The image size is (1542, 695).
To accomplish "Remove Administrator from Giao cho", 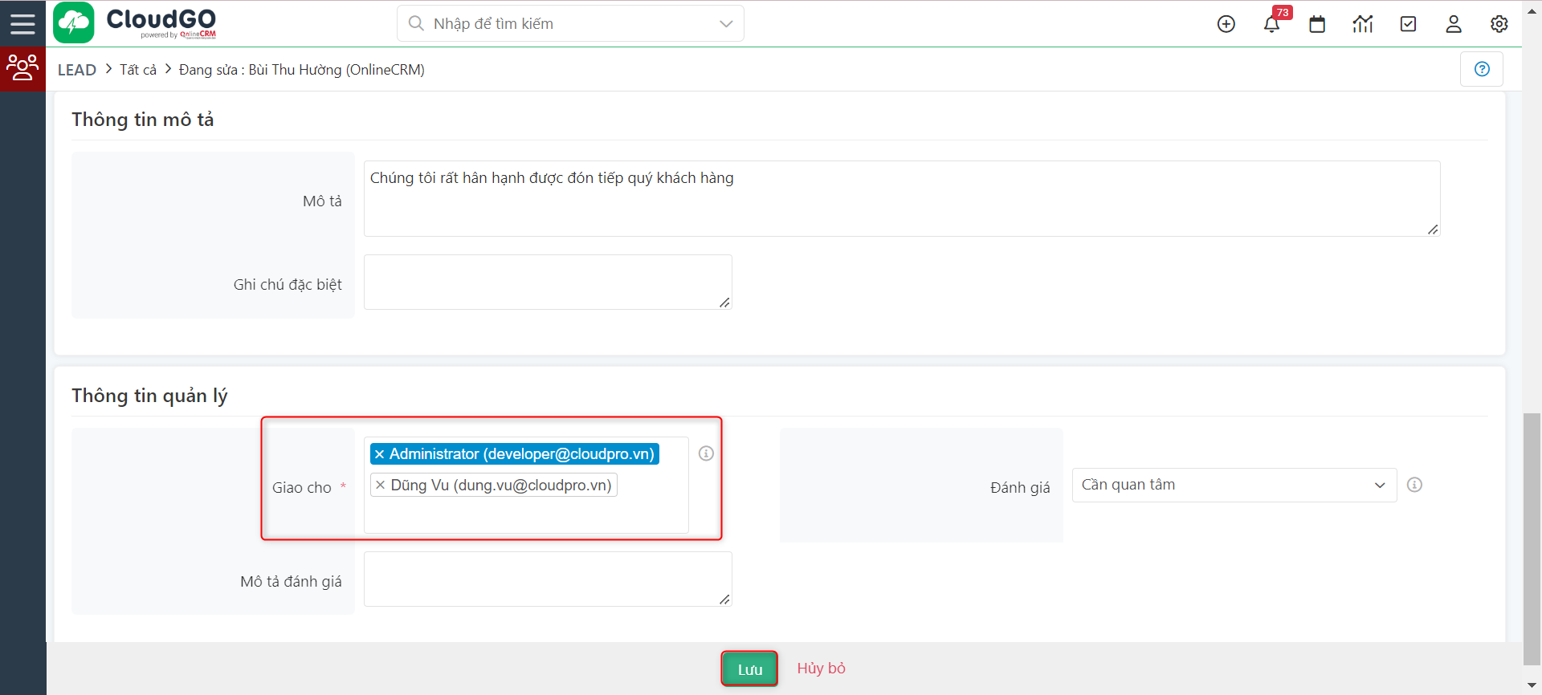I will (x=379, y=454).
